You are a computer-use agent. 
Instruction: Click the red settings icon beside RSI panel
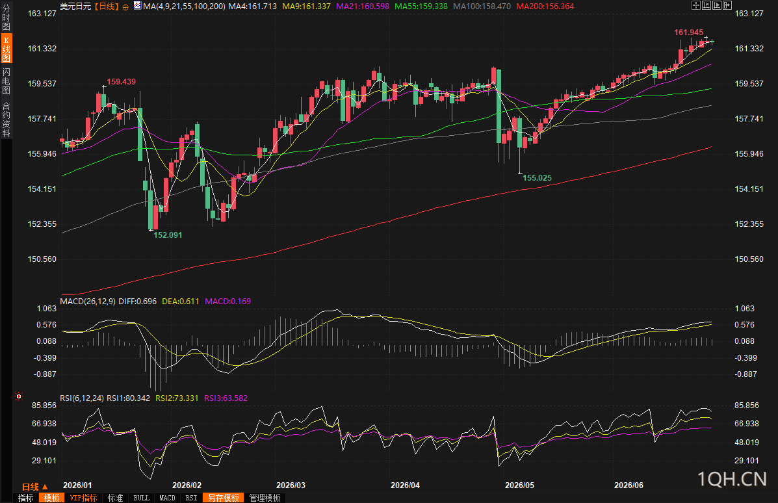(19, 396)
